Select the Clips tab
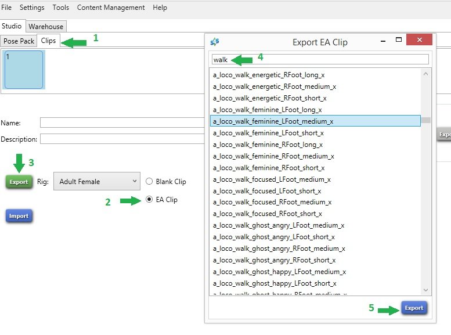 point(48,41)
